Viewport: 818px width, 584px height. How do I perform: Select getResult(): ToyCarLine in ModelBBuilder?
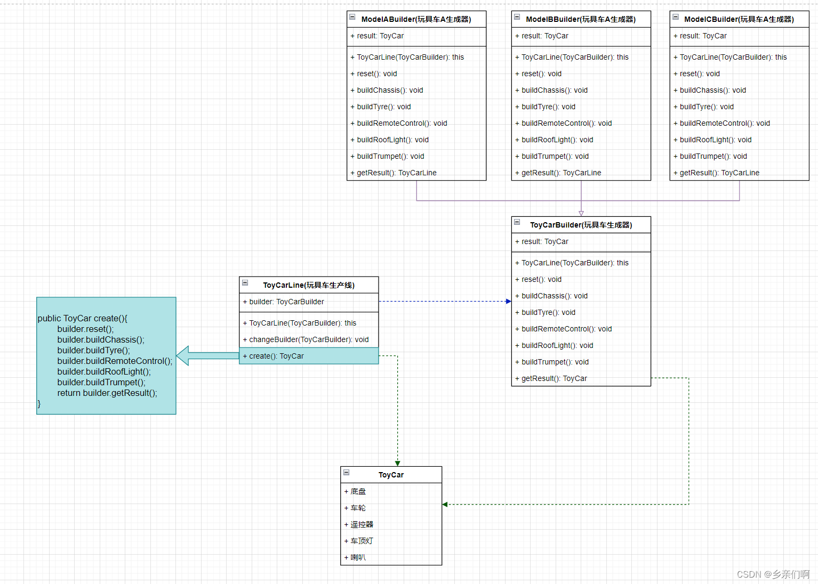pyautogui.click(x=581, y=173)
